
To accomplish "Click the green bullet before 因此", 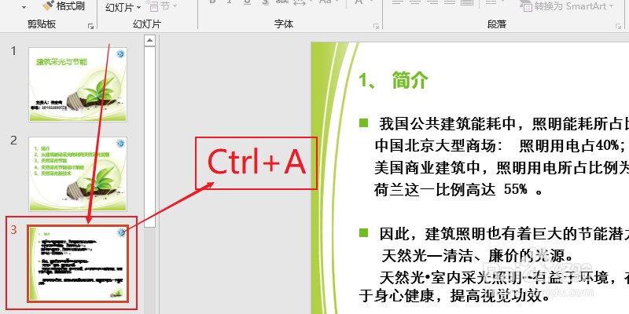I will [363, 232].
